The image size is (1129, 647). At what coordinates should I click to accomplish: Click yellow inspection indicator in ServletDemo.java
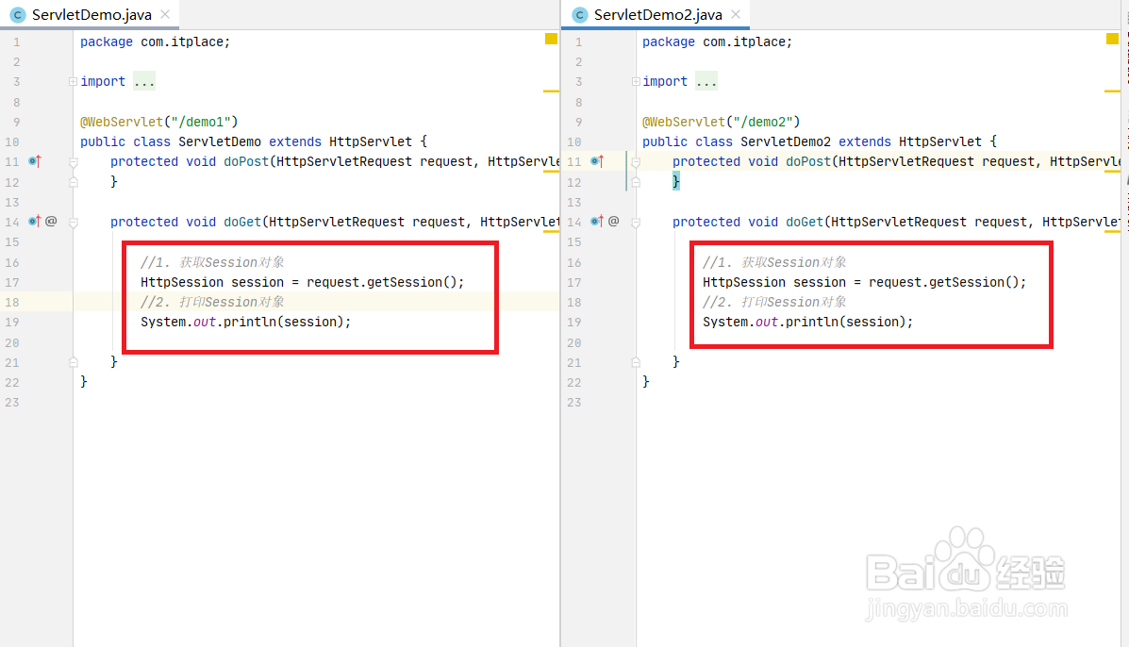(551, 39)
